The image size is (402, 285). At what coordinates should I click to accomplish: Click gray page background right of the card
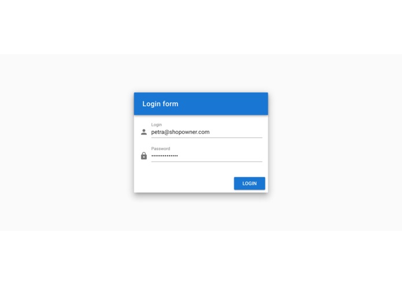tap(335, 142)
